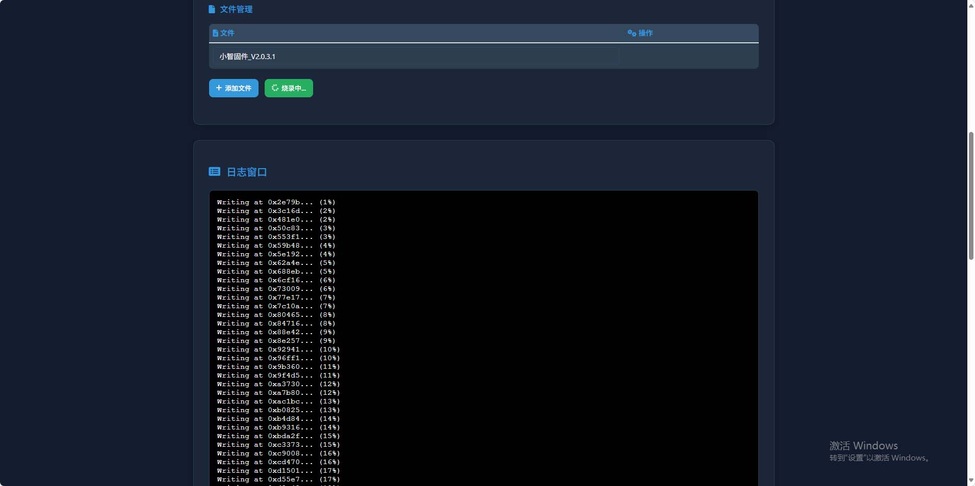Click the document icon beside 文件管理

coord(212,9)
